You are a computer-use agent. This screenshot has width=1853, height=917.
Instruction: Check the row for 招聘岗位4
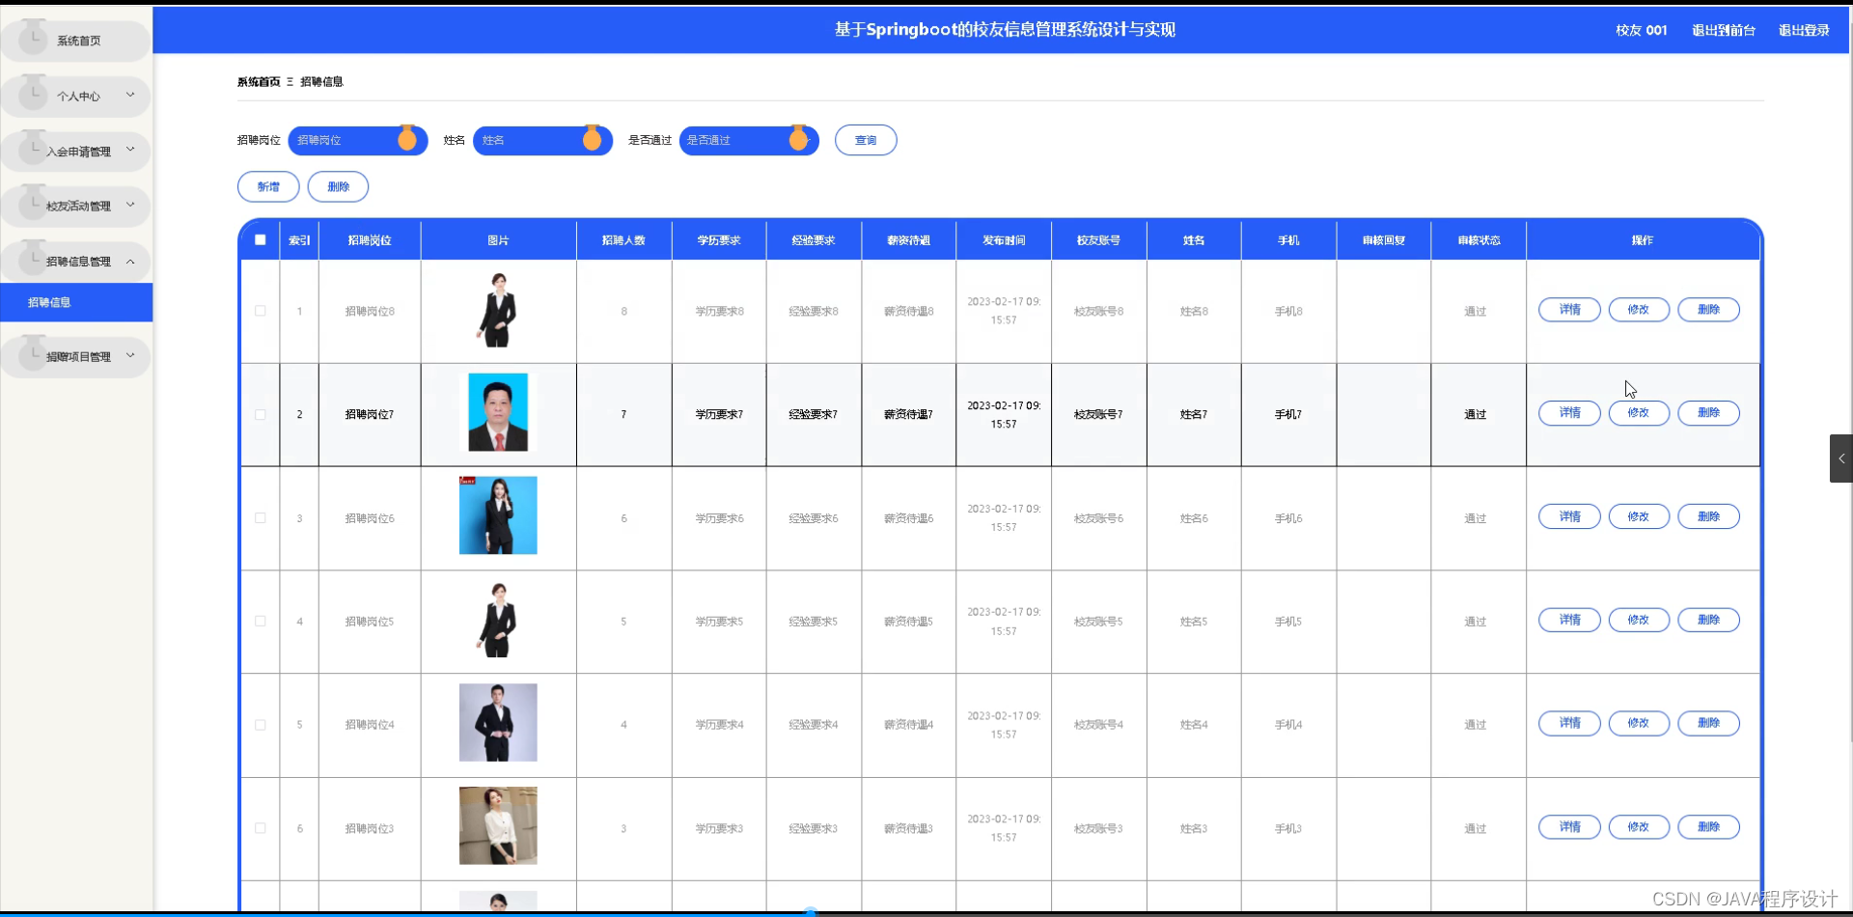[261, 725]
